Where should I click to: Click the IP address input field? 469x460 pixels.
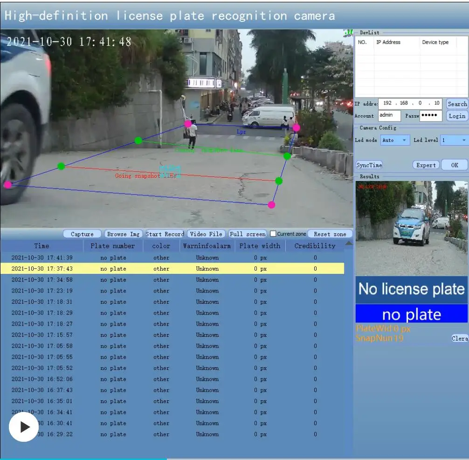(x=410, y=104)
